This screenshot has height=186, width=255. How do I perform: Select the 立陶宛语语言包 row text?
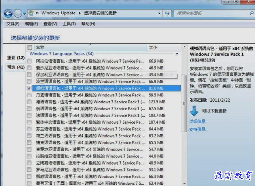coord(90,163)
